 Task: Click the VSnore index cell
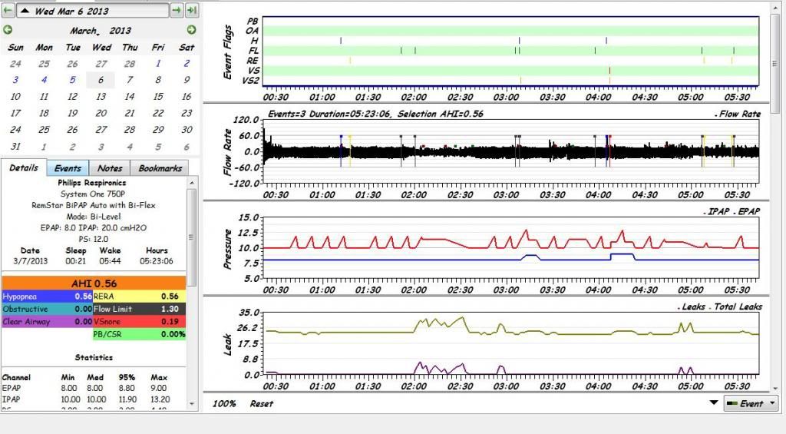pos(140,322)
